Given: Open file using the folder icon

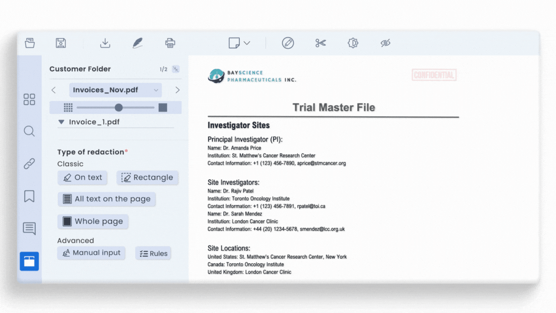Looking at the screenshot, I should coord(30,43).
